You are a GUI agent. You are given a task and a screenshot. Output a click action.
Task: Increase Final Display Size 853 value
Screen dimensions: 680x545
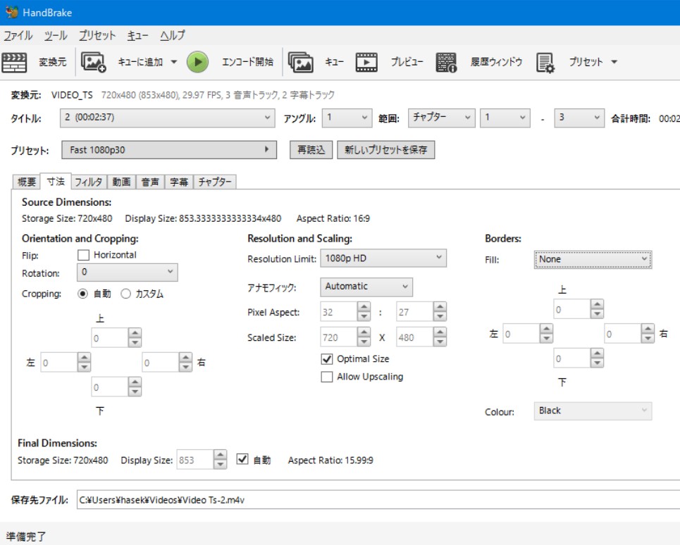point(221,455)
